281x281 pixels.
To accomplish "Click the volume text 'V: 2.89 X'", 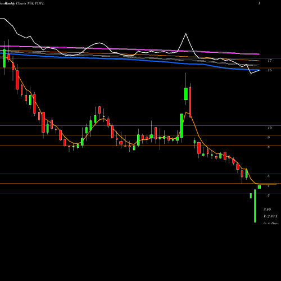I will [270, 216].
